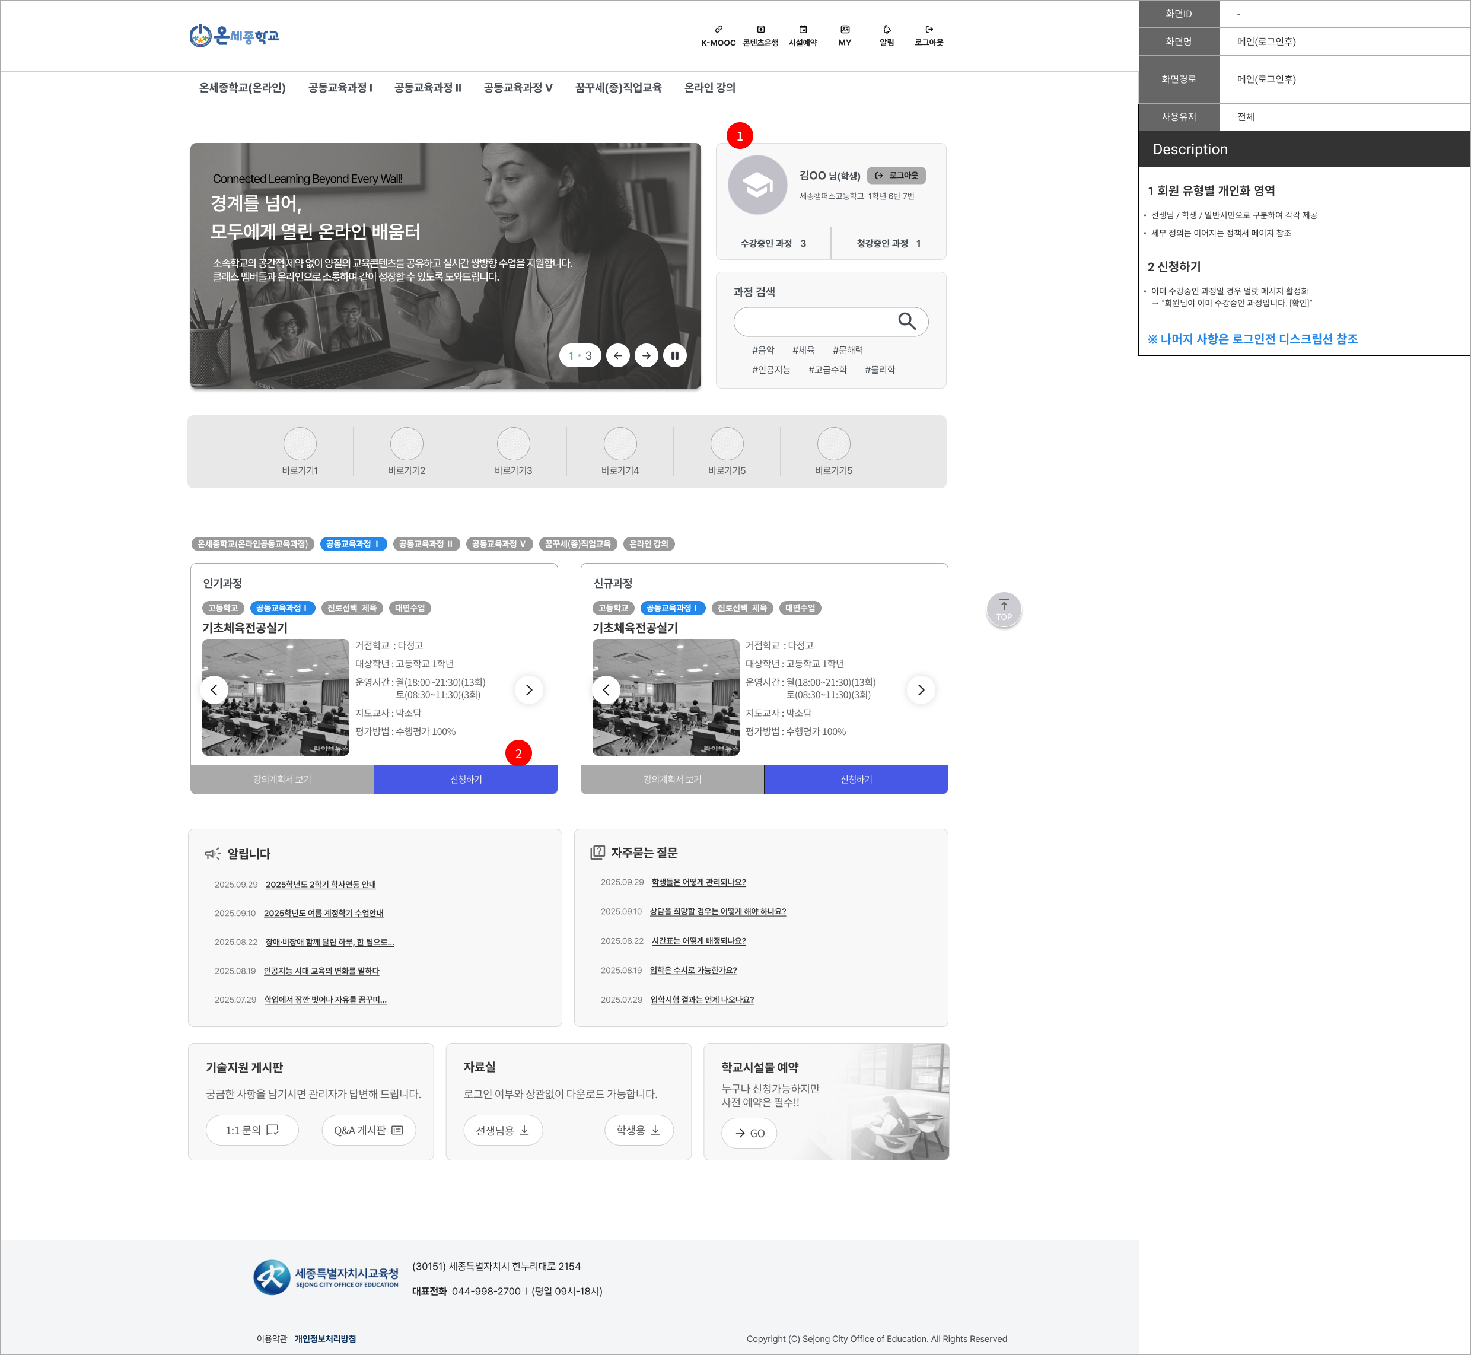View 청강중인 과정 count

pos(889,243)
